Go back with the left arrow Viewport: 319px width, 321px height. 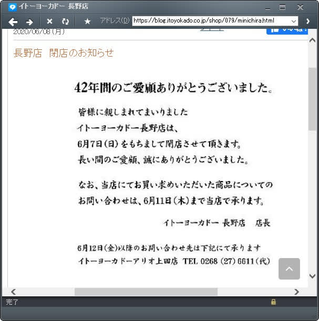[x=13, y=22]
